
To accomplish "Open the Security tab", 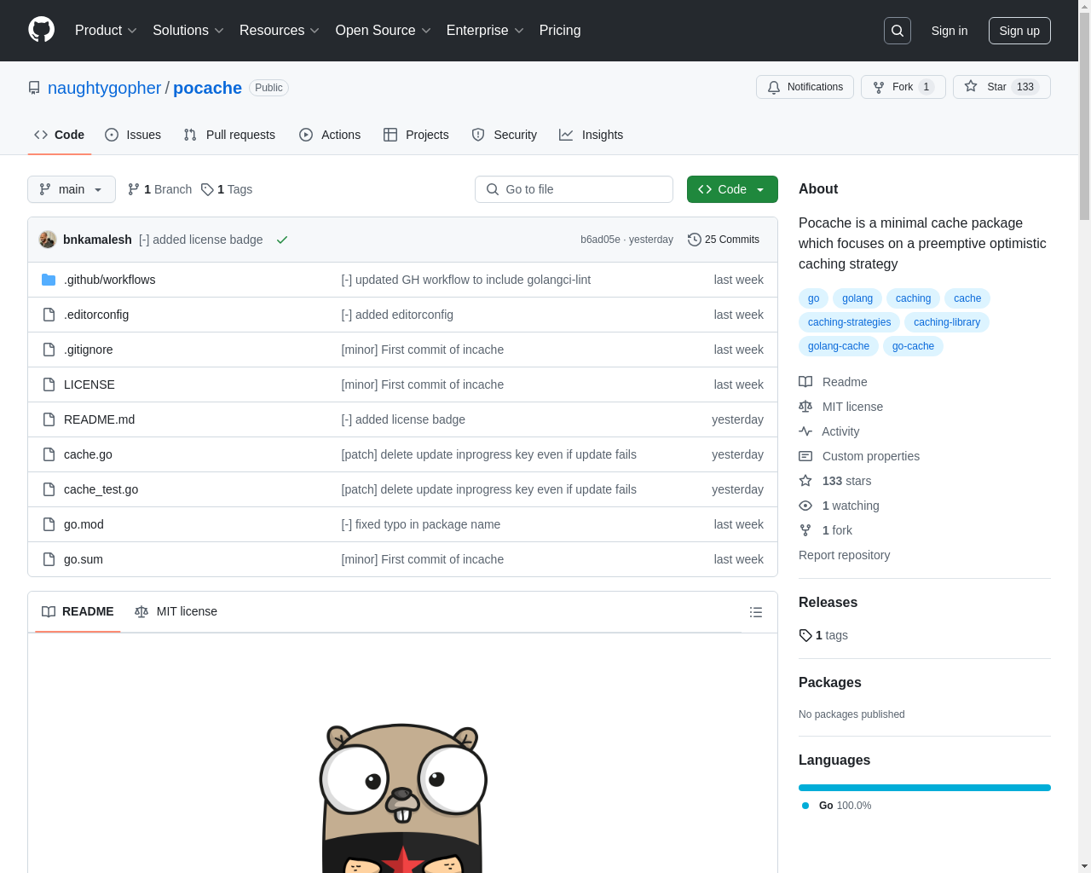I will pos(505,135).
